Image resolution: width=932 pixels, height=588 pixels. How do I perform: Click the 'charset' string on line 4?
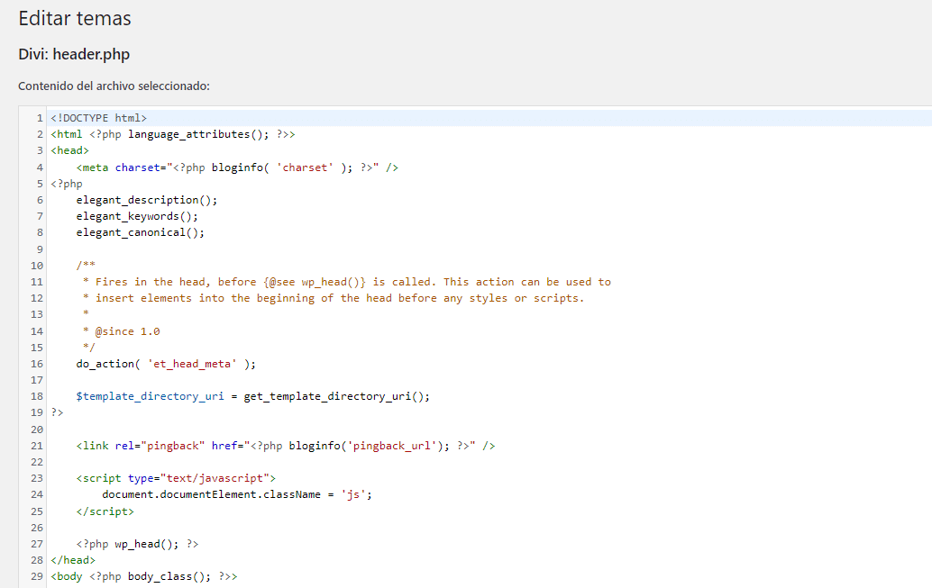305,167
